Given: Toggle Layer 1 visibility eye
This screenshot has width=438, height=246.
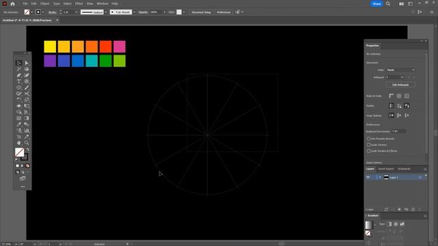Looking at the screenshot, I should (x=368, y=178).
